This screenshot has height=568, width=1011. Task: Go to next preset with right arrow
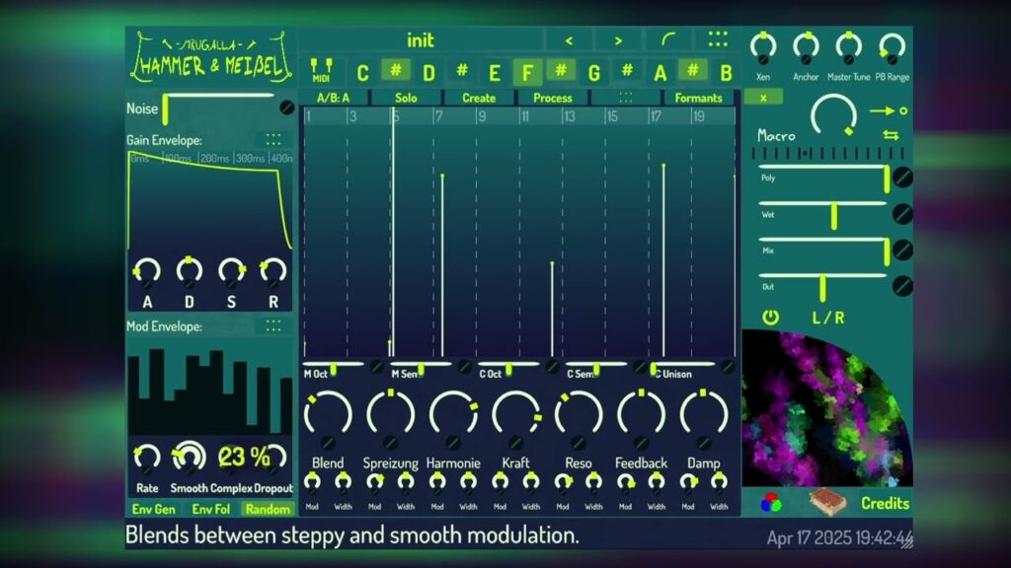click(618, 40)
